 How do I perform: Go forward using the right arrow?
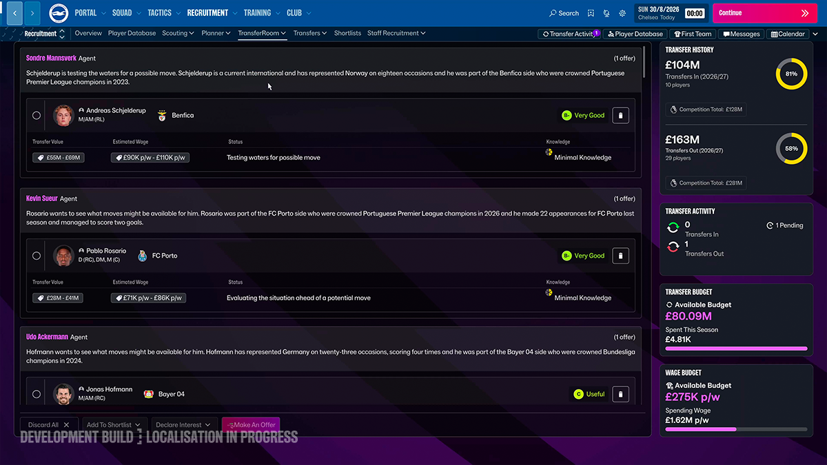[32, 12]
